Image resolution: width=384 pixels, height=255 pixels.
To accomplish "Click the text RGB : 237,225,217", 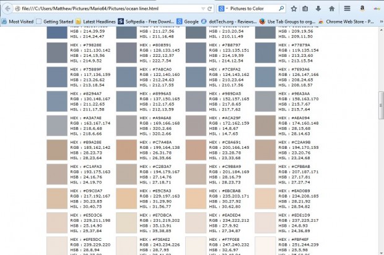I will click(x=299, y=220).
